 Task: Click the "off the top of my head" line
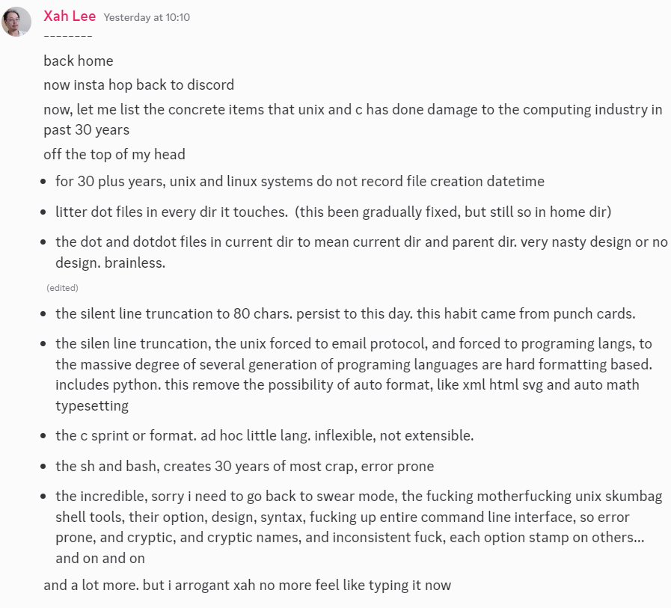[114, 154]
